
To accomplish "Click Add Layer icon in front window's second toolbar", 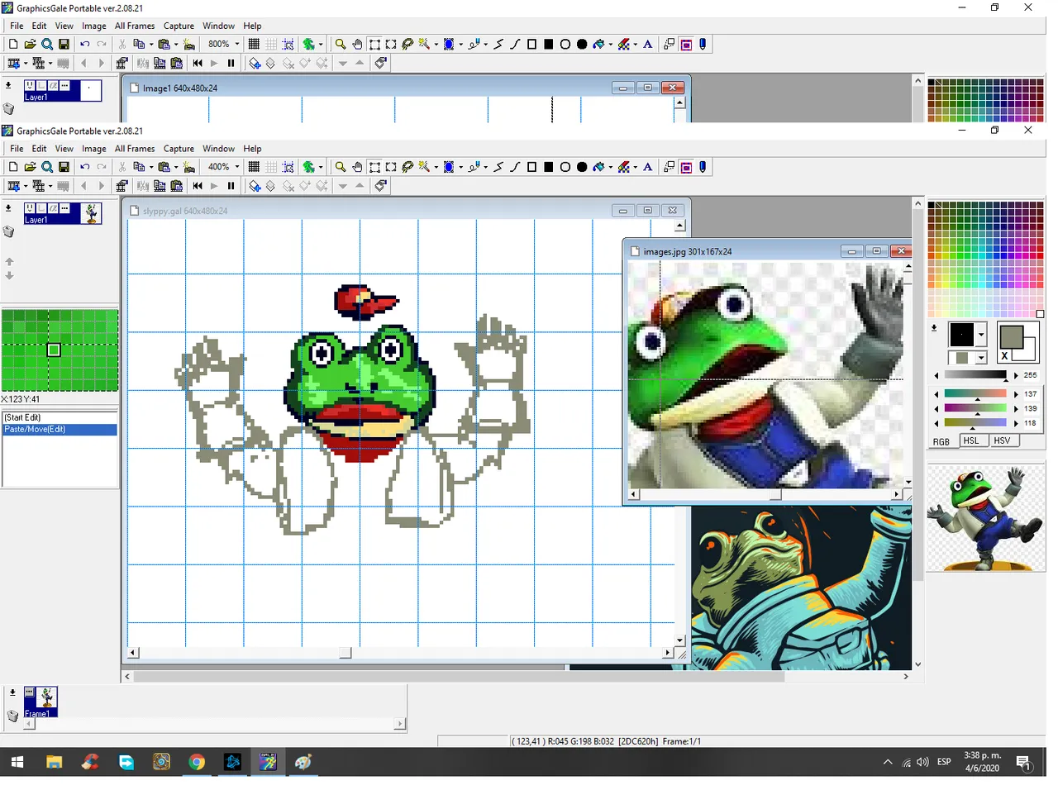I will tap(255, 186).
